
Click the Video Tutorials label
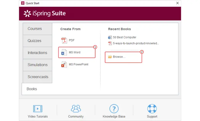tap(38, 116)
